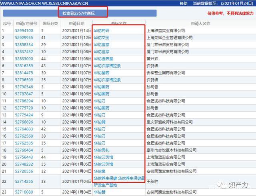This screenshot has width=256, height=196.
Task: Click the 检索到2357件商标 result bar
Action: click(x=80, y=13)
